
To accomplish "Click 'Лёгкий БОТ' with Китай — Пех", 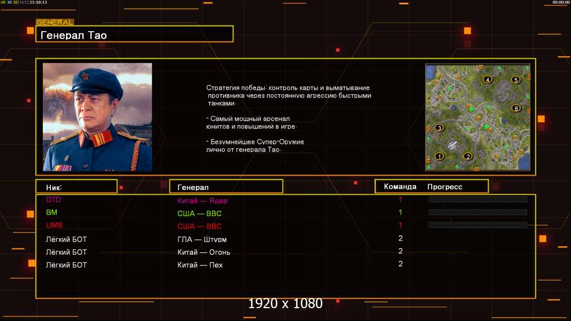I will point(66,265).
